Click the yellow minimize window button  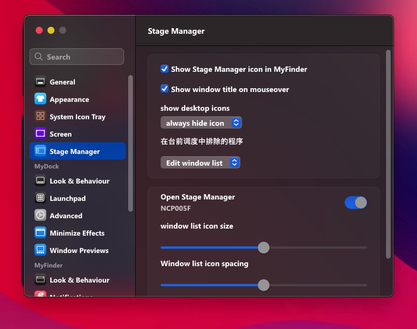click(x=51, y=31)
